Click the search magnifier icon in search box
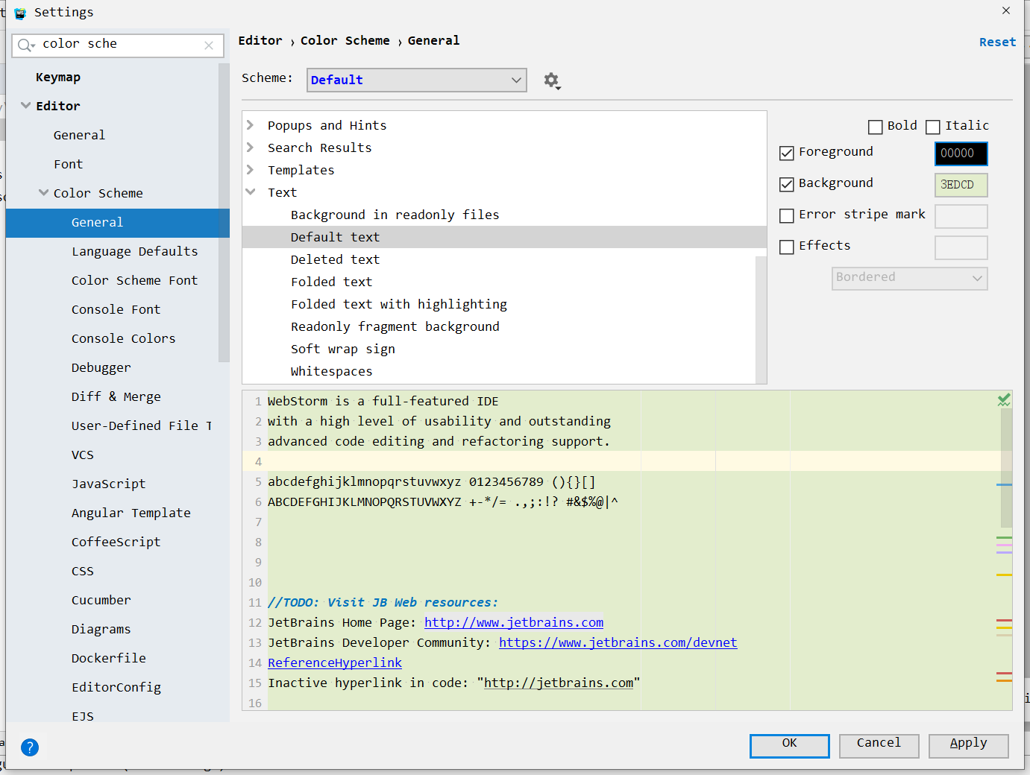The image size is (1030, 775). 25,45
